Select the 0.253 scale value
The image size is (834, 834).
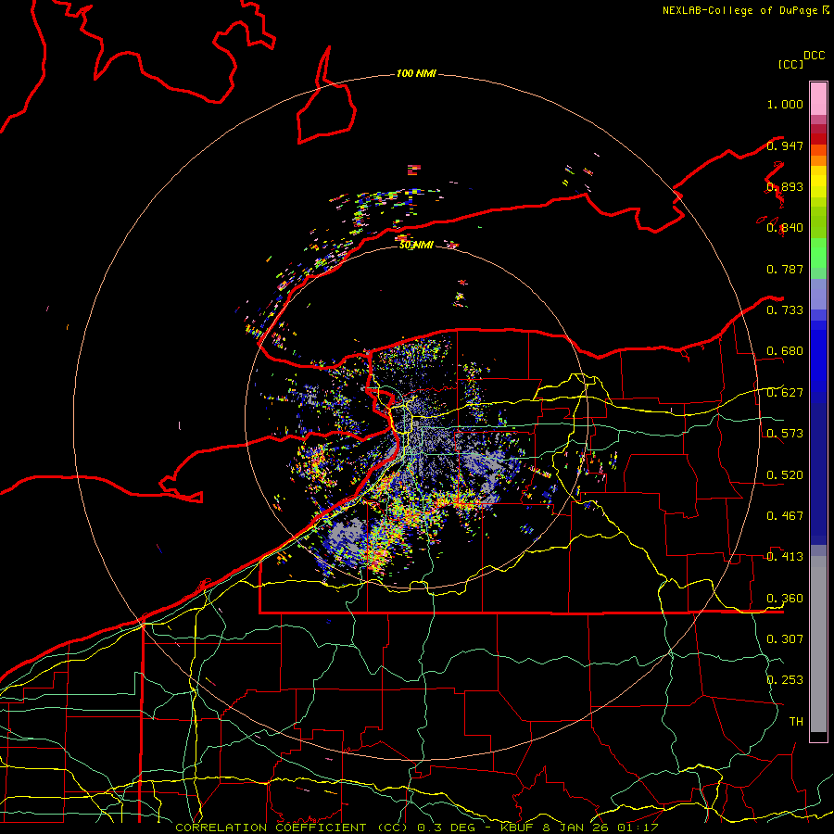[x=785, y=680]
